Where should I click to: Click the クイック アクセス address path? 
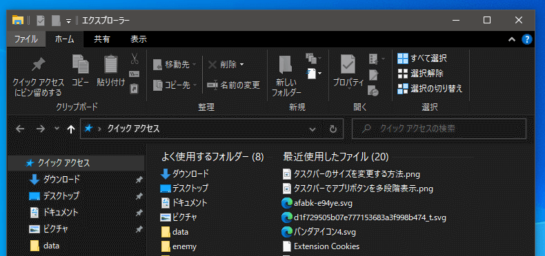click(133, 129)
